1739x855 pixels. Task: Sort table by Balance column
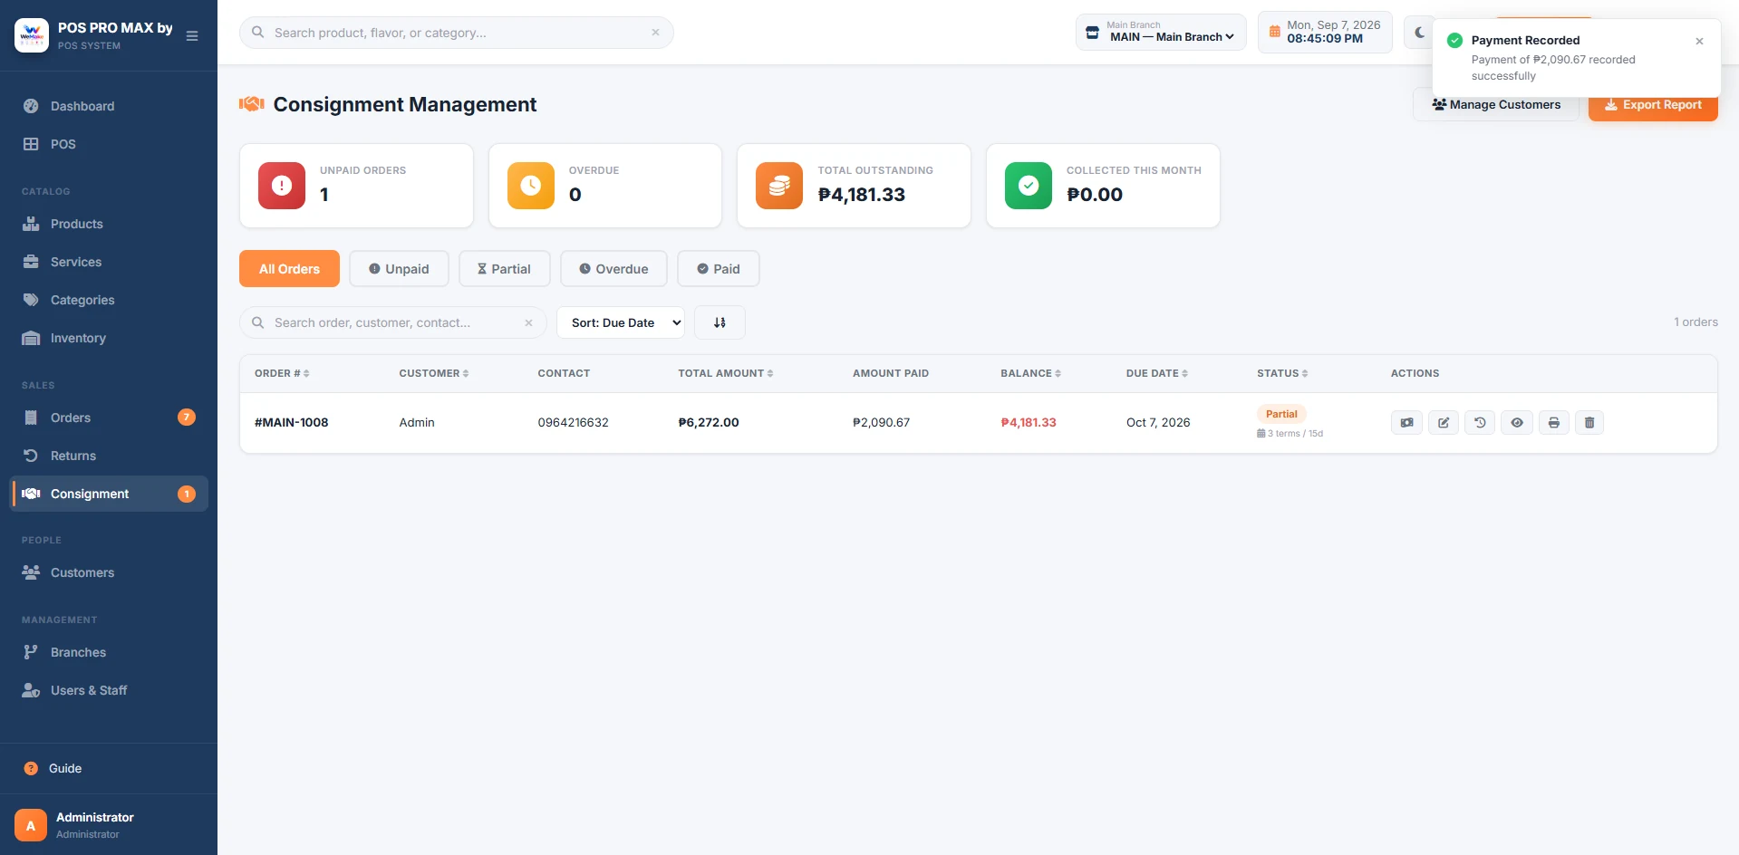click(1030, 373)
